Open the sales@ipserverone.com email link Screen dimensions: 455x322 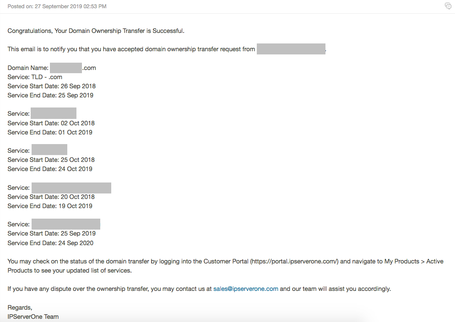pos(245,289)
